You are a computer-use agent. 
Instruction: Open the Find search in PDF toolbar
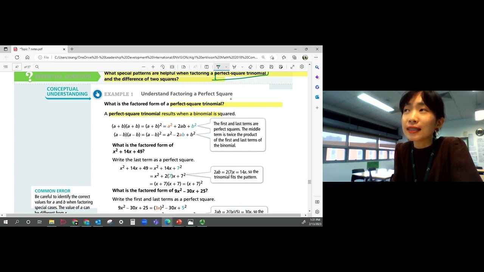(37, 67)
